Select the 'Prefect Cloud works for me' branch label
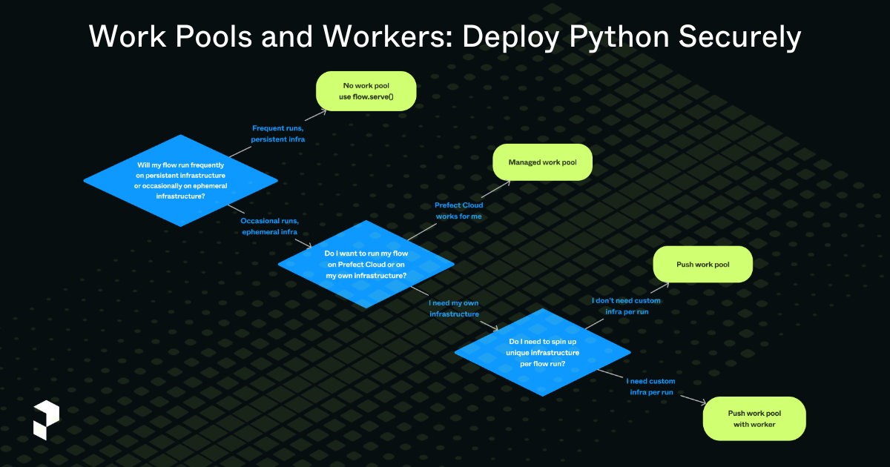 click(458, 211)
